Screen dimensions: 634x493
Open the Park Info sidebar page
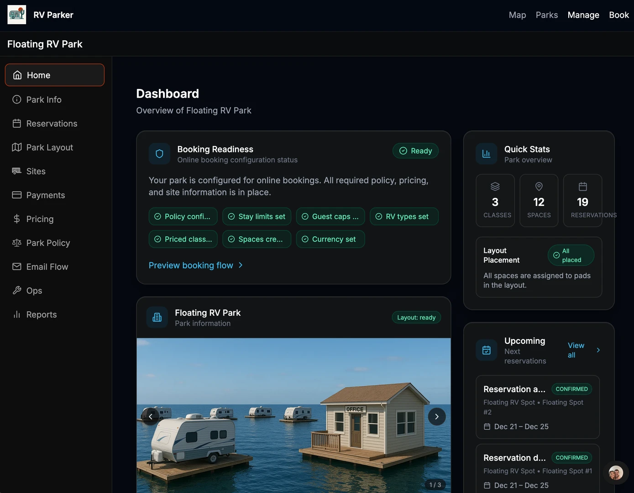44,100
